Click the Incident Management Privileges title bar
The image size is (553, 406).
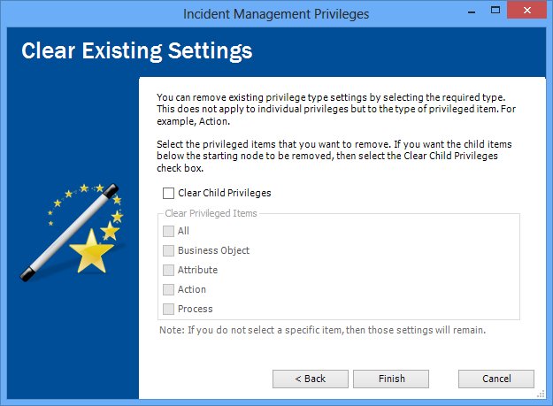276,14
